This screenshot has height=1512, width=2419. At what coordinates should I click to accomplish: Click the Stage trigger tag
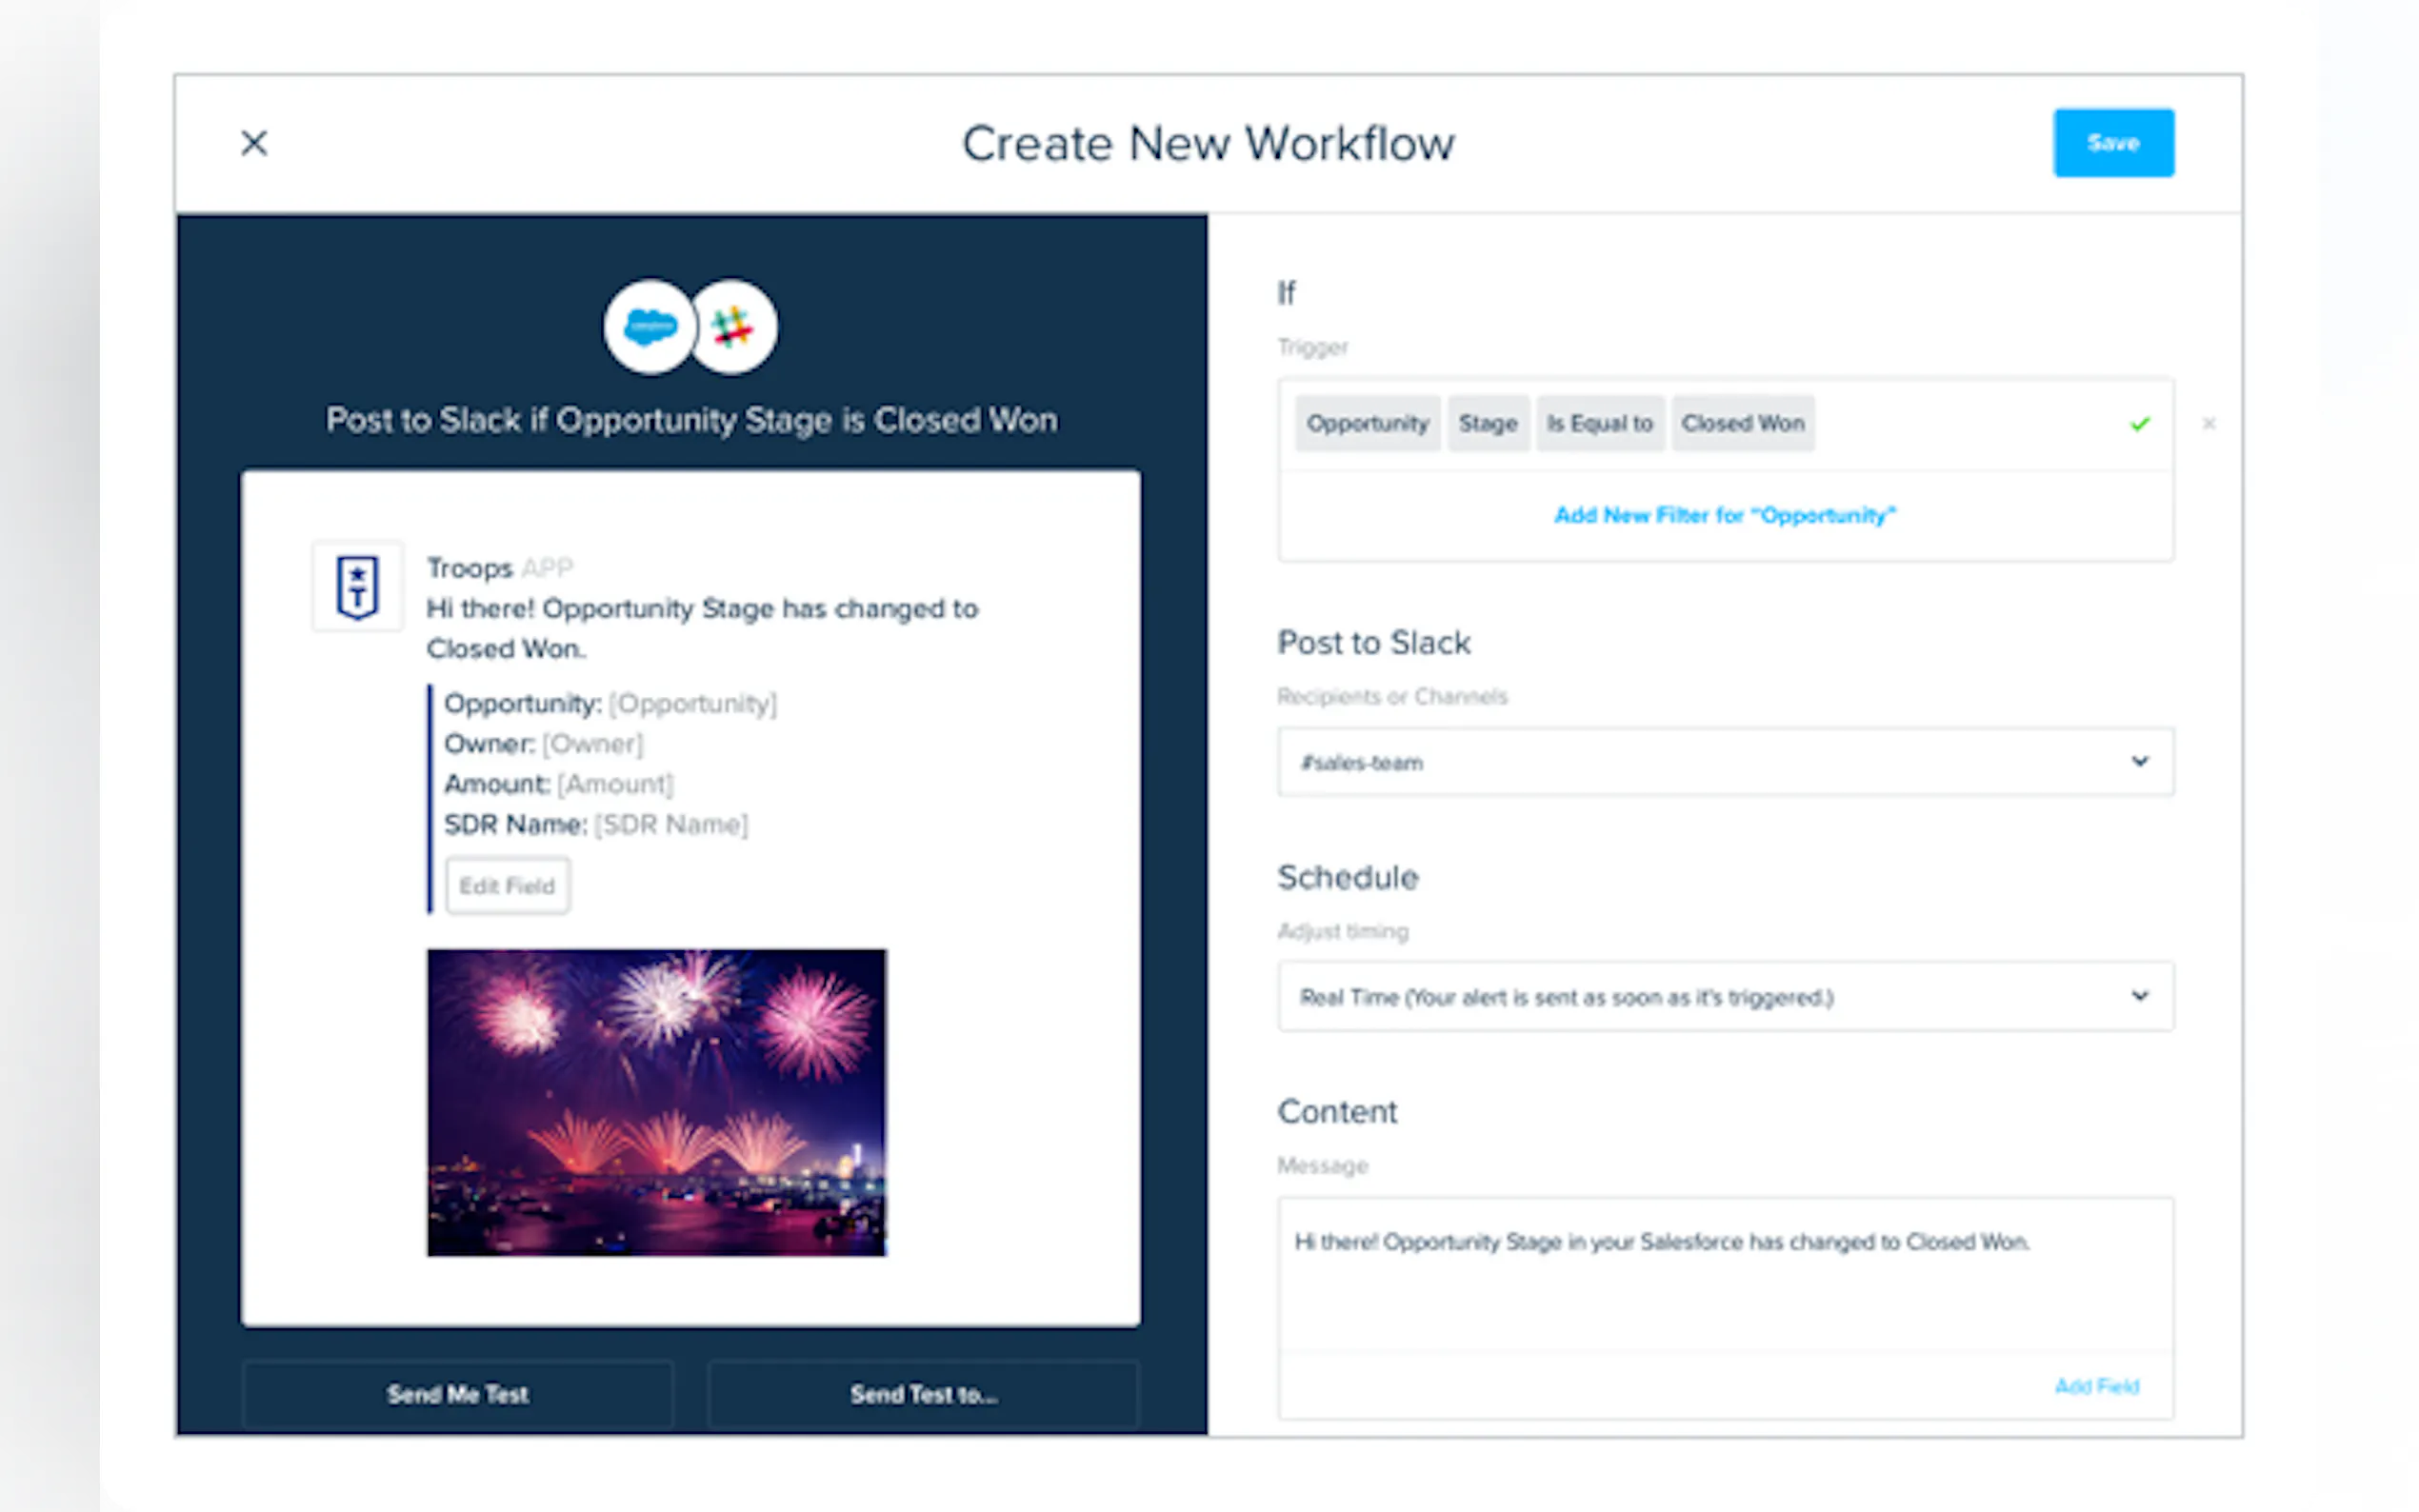point(1487,424)
